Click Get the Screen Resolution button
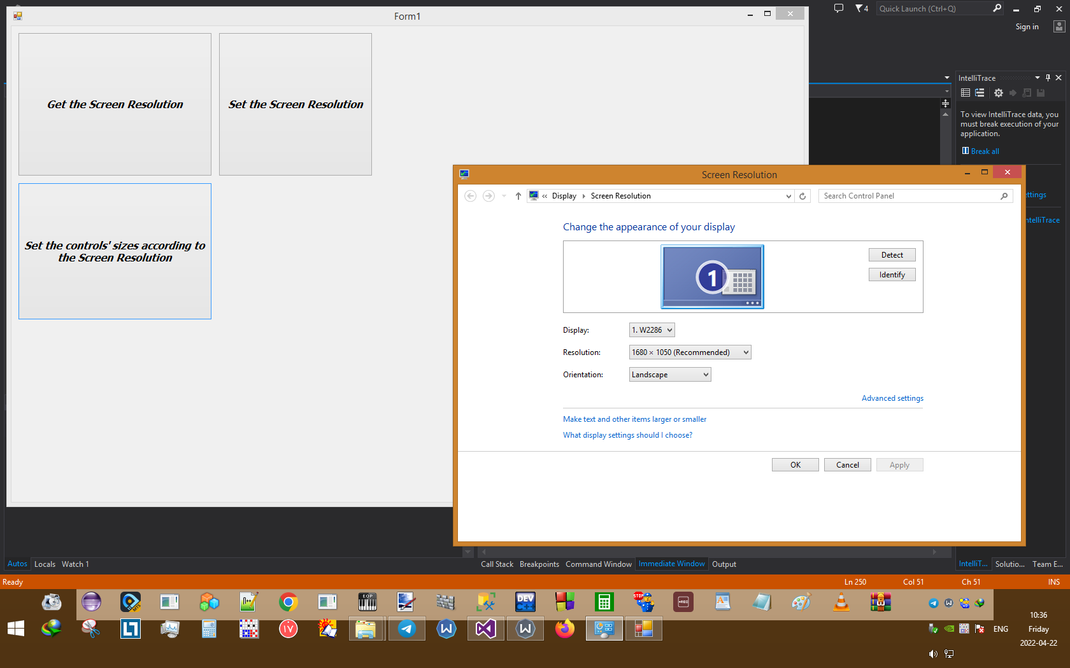 click(115, 104)
